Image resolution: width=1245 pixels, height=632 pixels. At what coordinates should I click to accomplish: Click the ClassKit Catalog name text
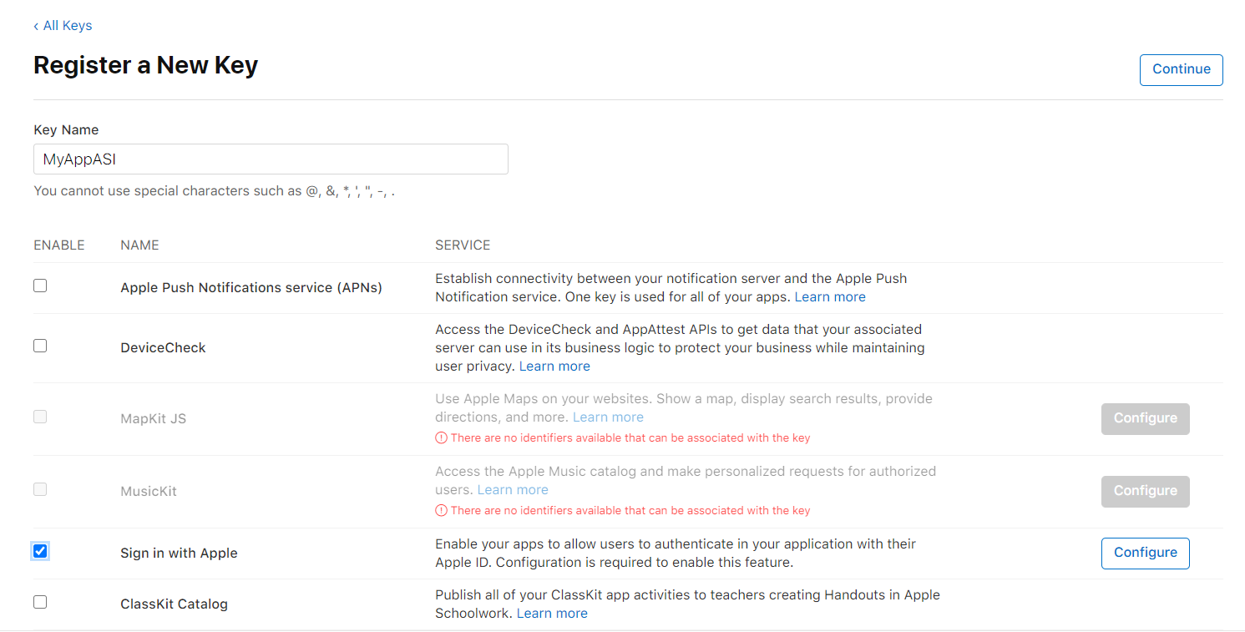click(174, 604)
